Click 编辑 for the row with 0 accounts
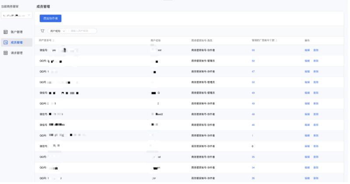The height and width of the screenshot is (184, 350). click(307, 146)
